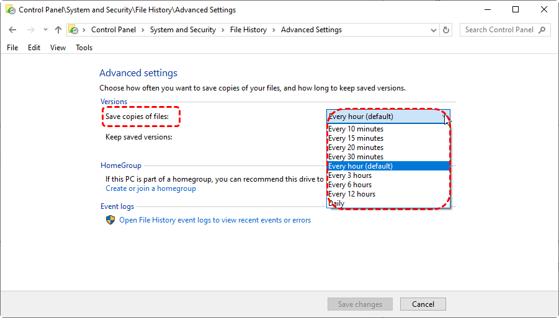Choose Every 30 minutes from list
This screenshot has width=559, height=318.
tap(356, 157)
